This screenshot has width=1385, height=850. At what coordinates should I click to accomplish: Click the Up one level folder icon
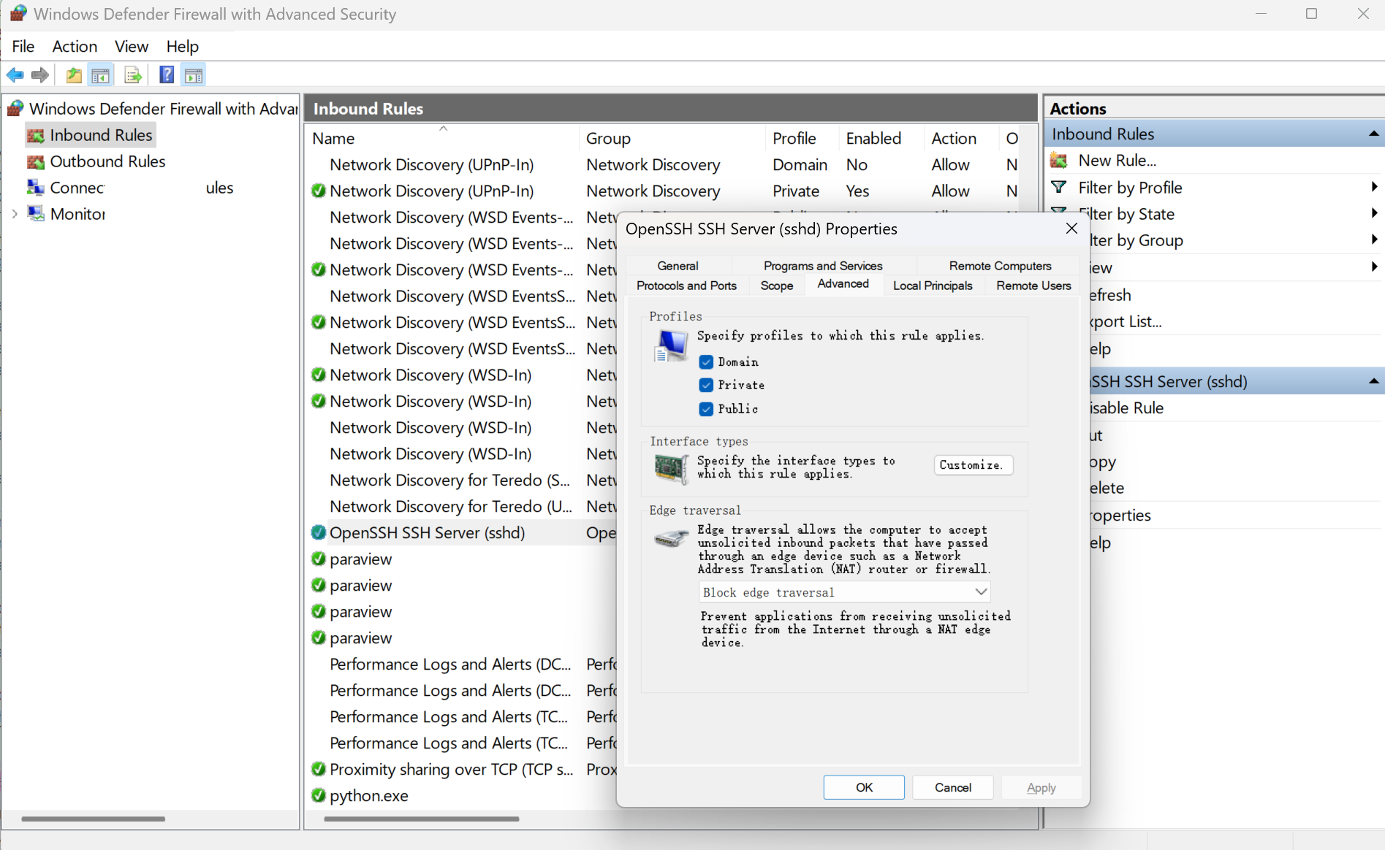pos(74,74)
